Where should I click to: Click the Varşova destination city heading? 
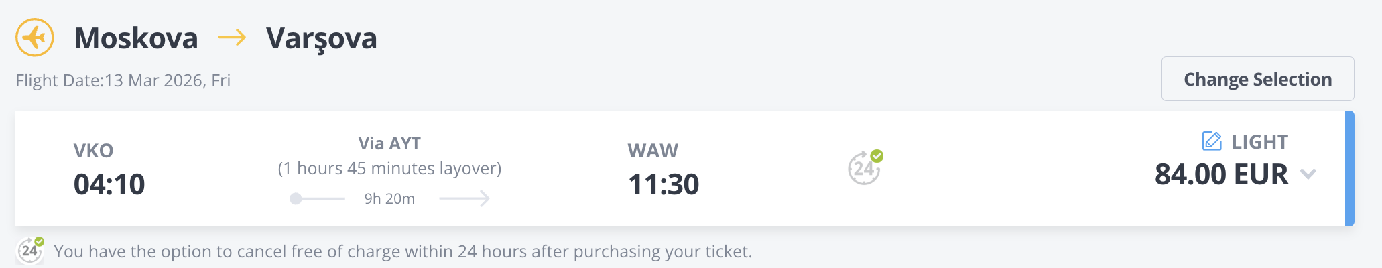click(x=322, y=38)
